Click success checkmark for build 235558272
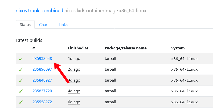This screenshot has height=111, width=223. [x=21, y=102]
